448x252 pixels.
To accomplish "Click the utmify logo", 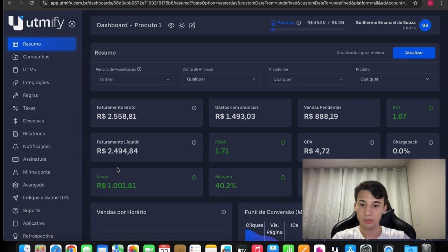I will 36,23.
